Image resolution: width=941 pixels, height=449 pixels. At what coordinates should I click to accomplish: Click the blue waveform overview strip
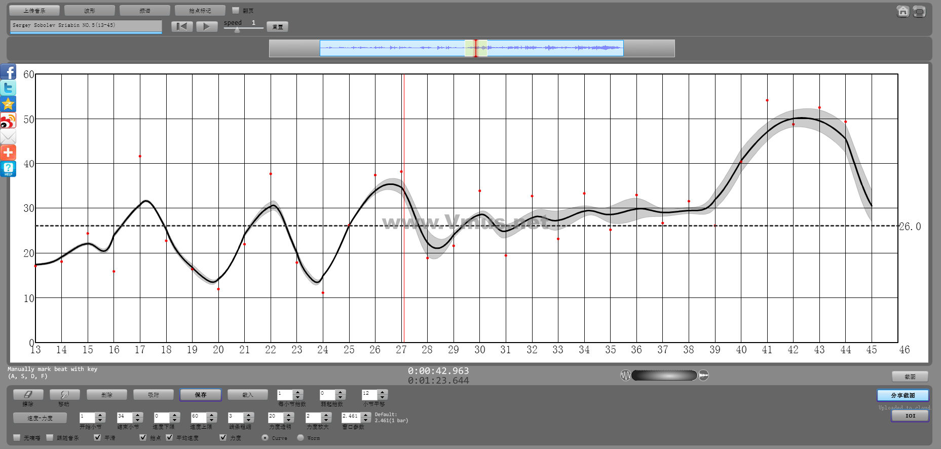472,48
